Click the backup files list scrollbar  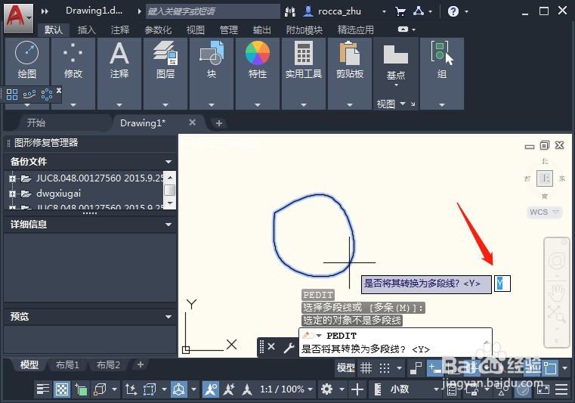(169, 190)
